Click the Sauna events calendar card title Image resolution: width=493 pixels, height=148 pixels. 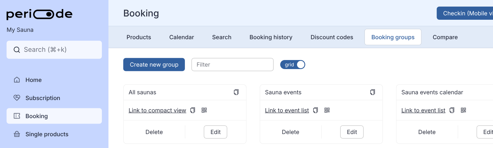tap(432, 92)
